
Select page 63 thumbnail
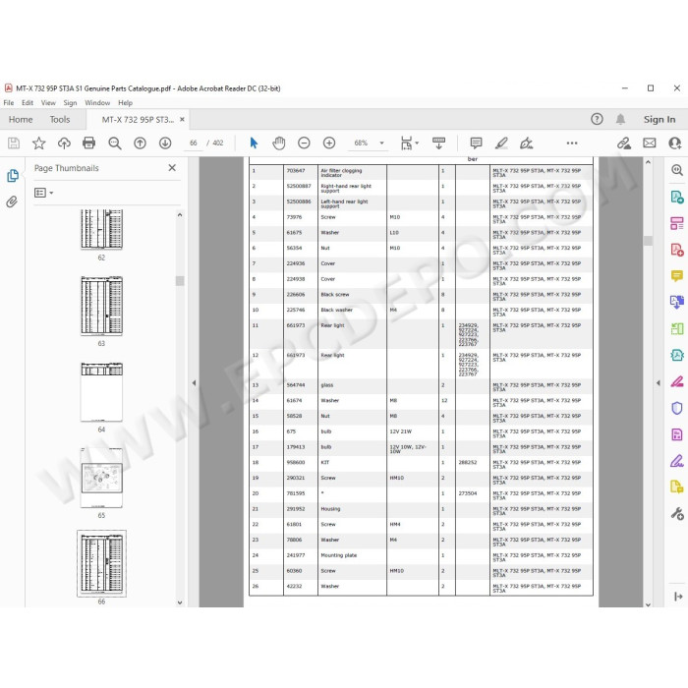tap(101, 306)
